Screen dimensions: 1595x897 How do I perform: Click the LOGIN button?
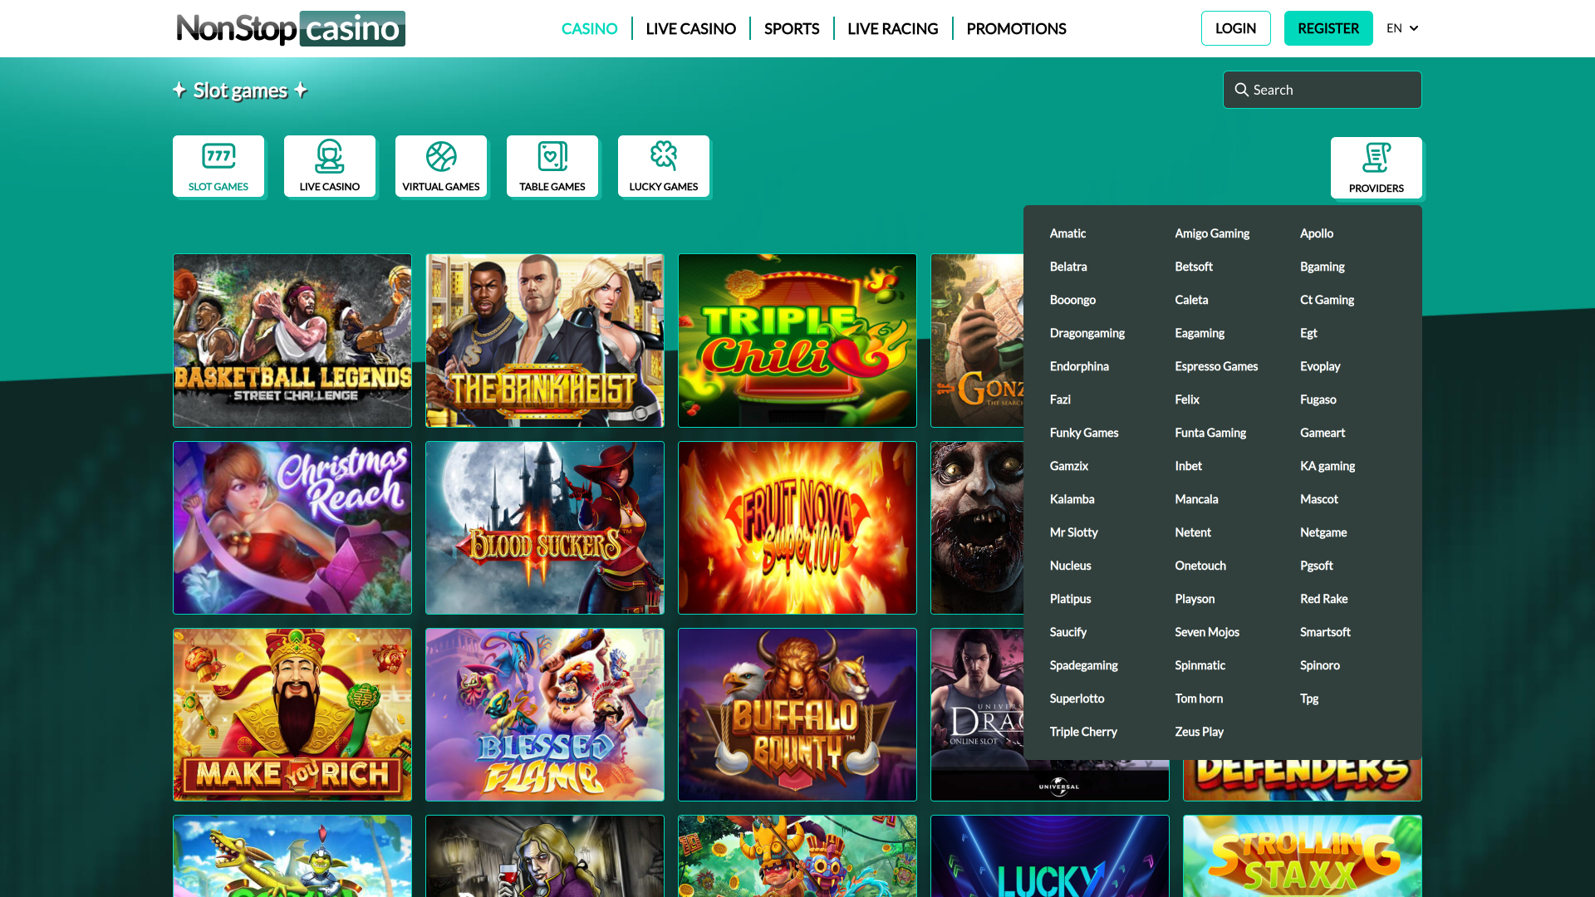tap(1235, 27)
